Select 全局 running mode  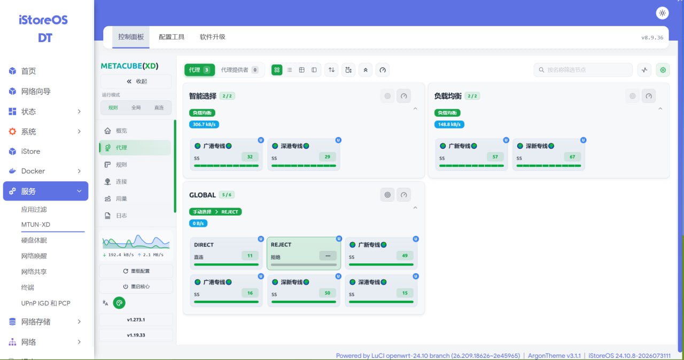pos(136,108)
